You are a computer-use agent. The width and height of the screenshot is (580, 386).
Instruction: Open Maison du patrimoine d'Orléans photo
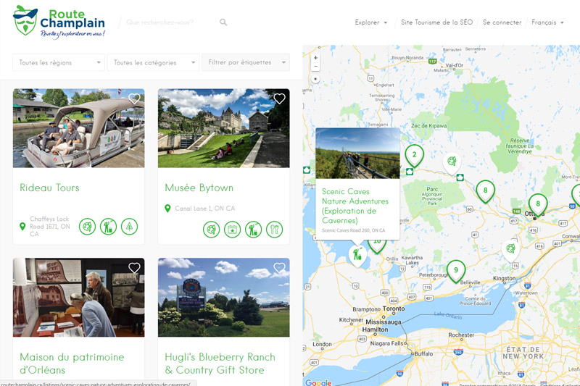[x=79, y=298]
